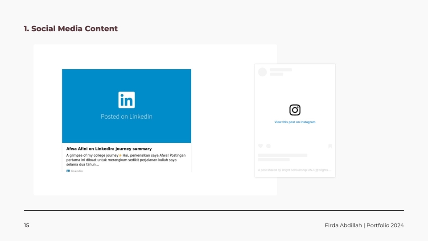Click the Instagram comment bubble icon
This screenshot has width=428, height=241.
point(268,146)
